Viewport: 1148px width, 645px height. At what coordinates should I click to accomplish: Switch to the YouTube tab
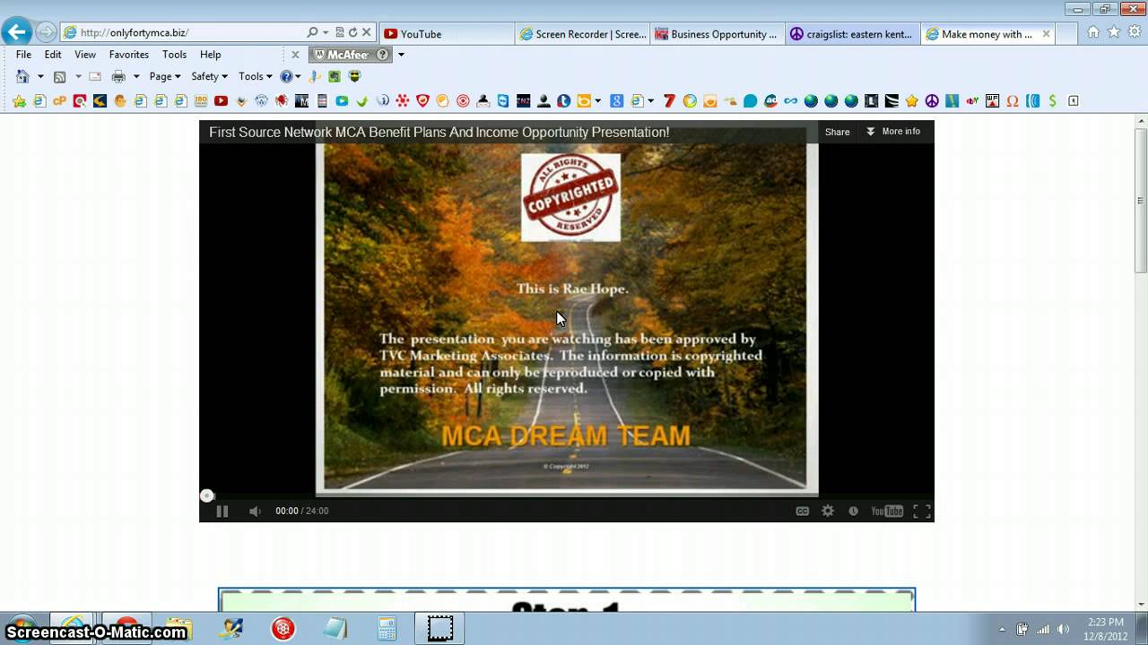point(447,34)
